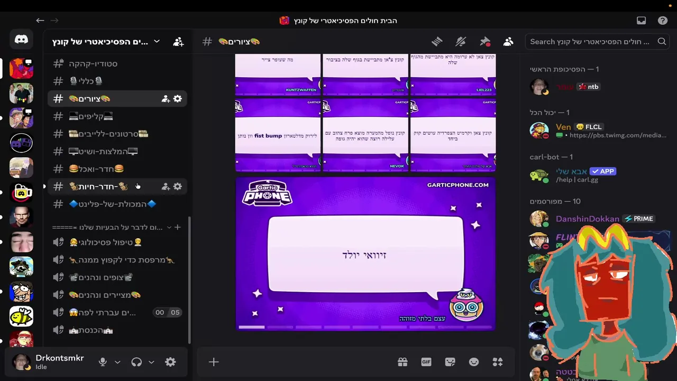Viewport: 677px width, 381px height.
Task: Open the המכולת-של-פלינט channel
Action: tap(117, 204)
